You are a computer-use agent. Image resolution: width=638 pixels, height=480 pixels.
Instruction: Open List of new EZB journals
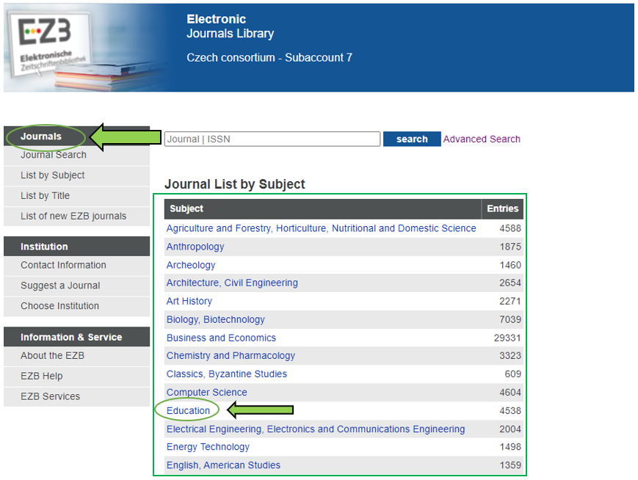(73, 216)
